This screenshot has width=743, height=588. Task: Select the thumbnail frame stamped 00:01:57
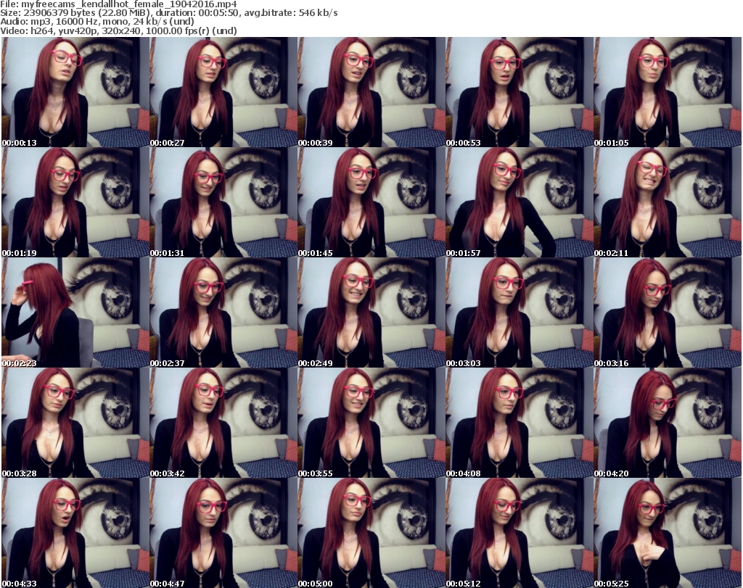coord(520,202)
